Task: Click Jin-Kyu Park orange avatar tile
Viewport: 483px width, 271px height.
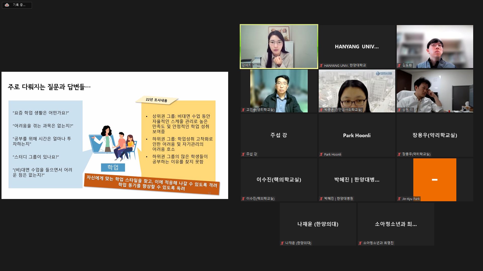Action: click(x=434, y=180)
